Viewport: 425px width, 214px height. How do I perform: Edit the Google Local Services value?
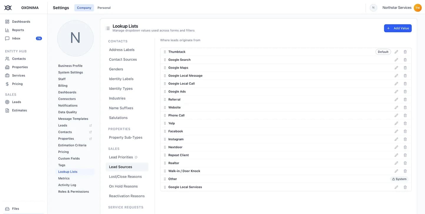(x=396, y=187)
